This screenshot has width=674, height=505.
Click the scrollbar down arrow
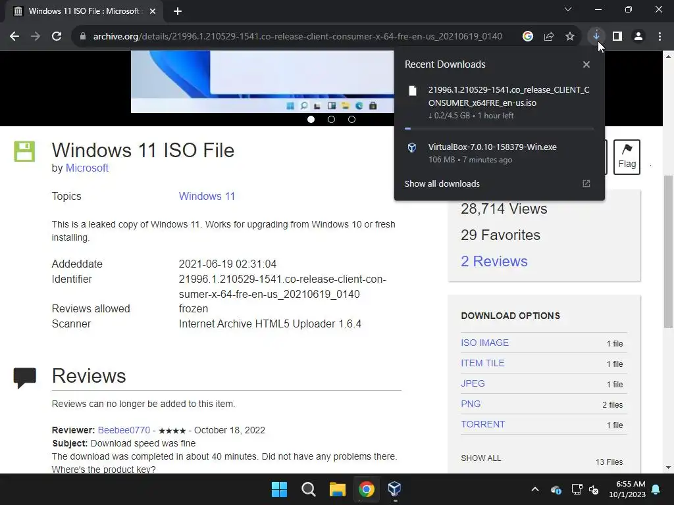tap(668, 468)
